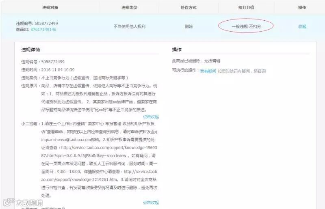
Task: Open product ID 37617149146 link
Action: 43,29
